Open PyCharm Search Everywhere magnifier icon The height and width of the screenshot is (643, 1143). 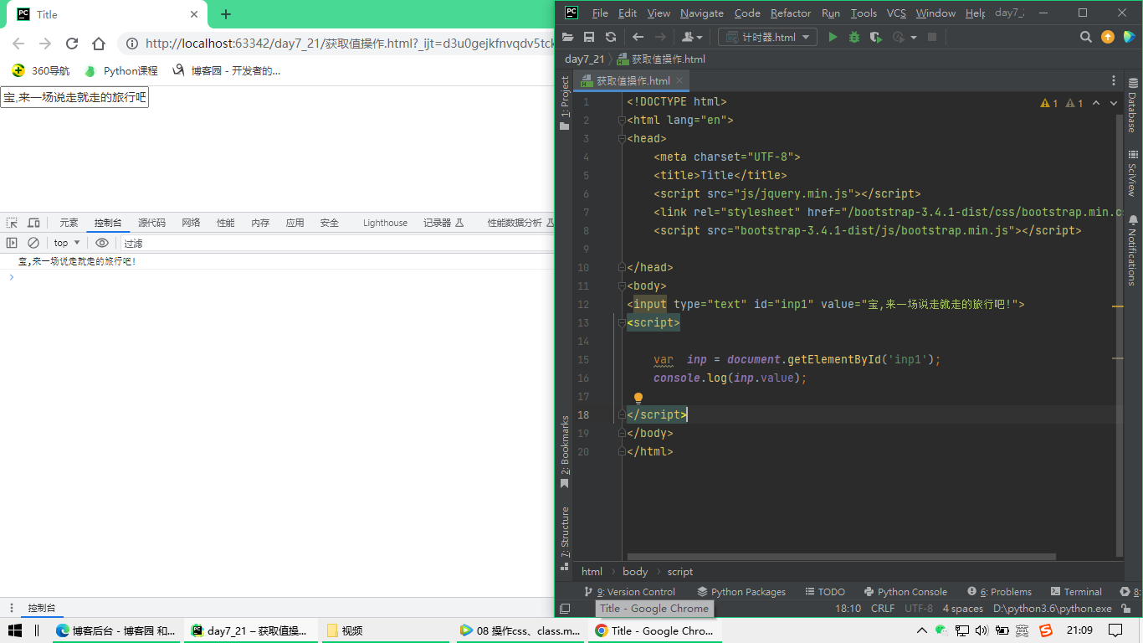pyautogui.click(x=1086, y=37)
